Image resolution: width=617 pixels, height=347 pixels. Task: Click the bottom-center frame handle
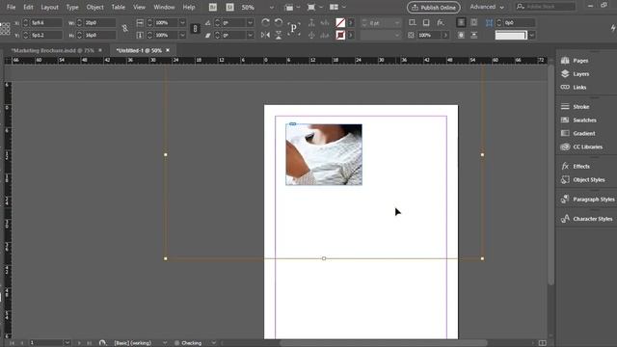[x=324, y=258]
